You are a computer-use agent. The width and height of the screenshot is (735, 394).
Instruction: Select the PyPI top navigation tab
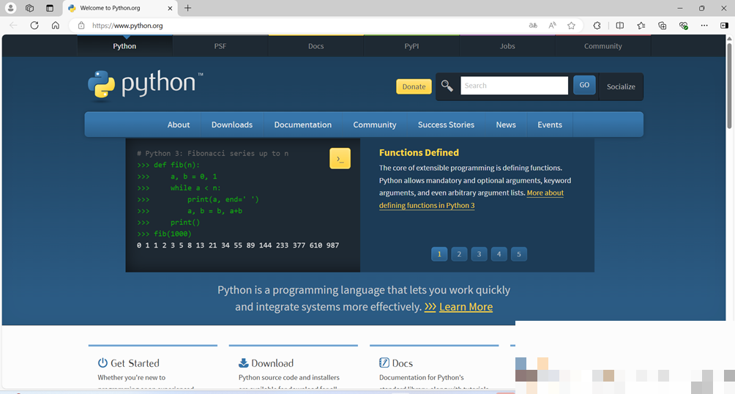(x=411, y=46)
